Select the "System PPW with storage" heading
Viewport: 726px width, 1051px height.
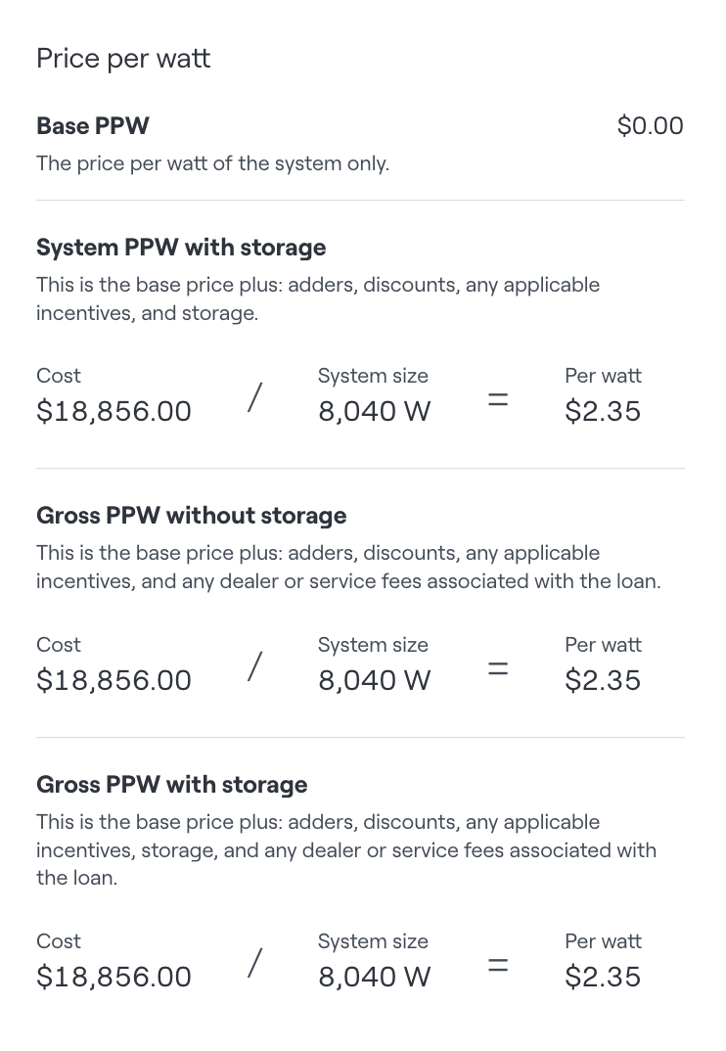181,248
